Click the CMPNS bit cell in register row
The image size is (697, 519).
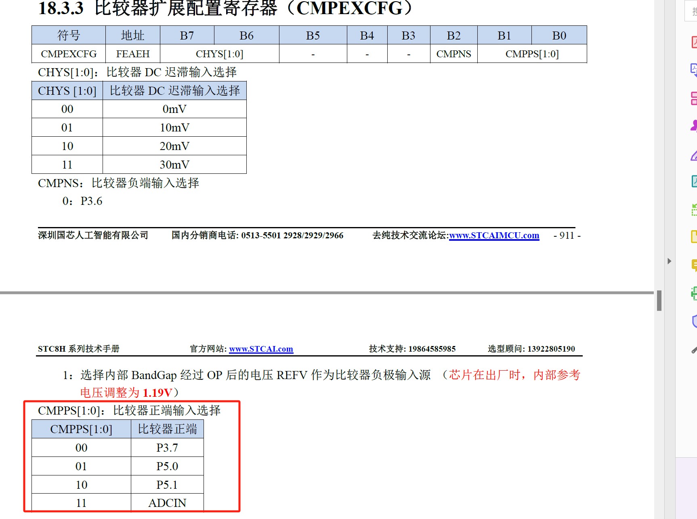click(453, 54)
